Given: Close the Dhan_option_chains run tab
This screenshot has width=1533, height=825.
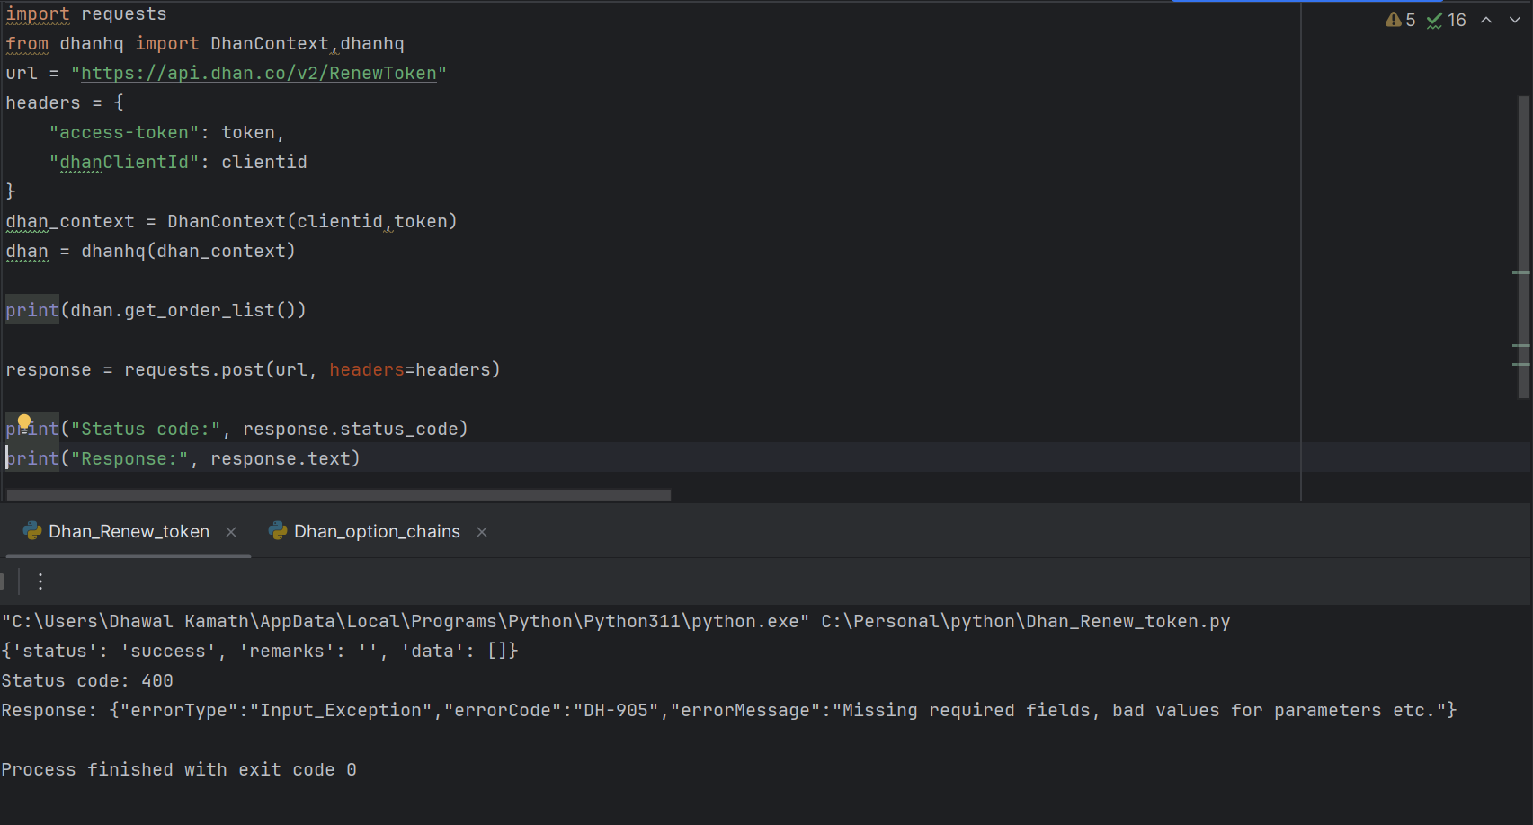Looking at the screenshot, I should click(x=482, y=532).
